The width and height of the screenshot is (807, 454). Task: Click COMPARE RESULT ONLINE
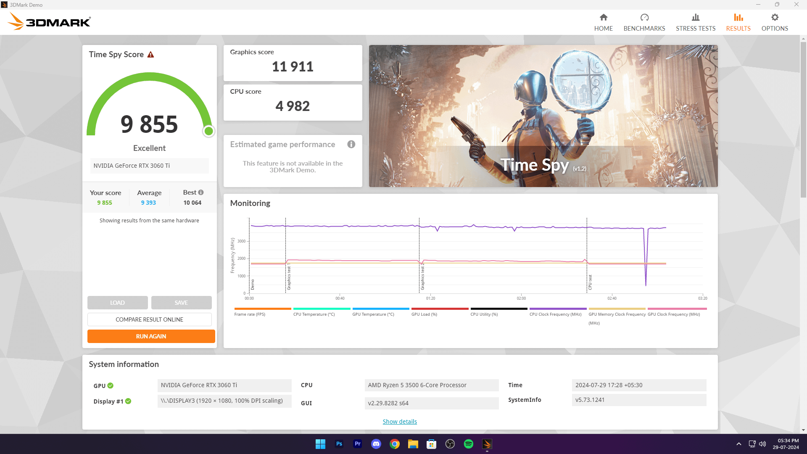150,319
